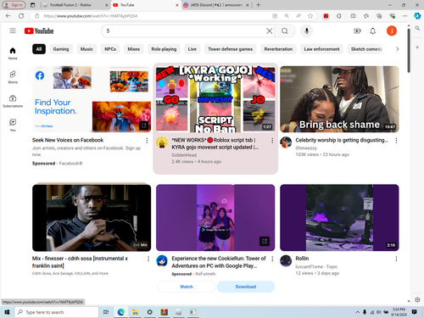Viewport: 424px width, 318px height.
Task: Select the Live filter chip
Action: click(x=192, y=49)
